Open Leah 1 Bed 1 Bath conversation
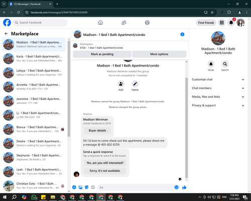251x201 pixels. tap(34, 172)
